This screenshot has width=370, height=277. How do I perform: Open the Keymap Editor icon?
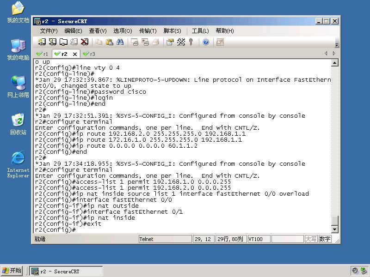(181, 42)
